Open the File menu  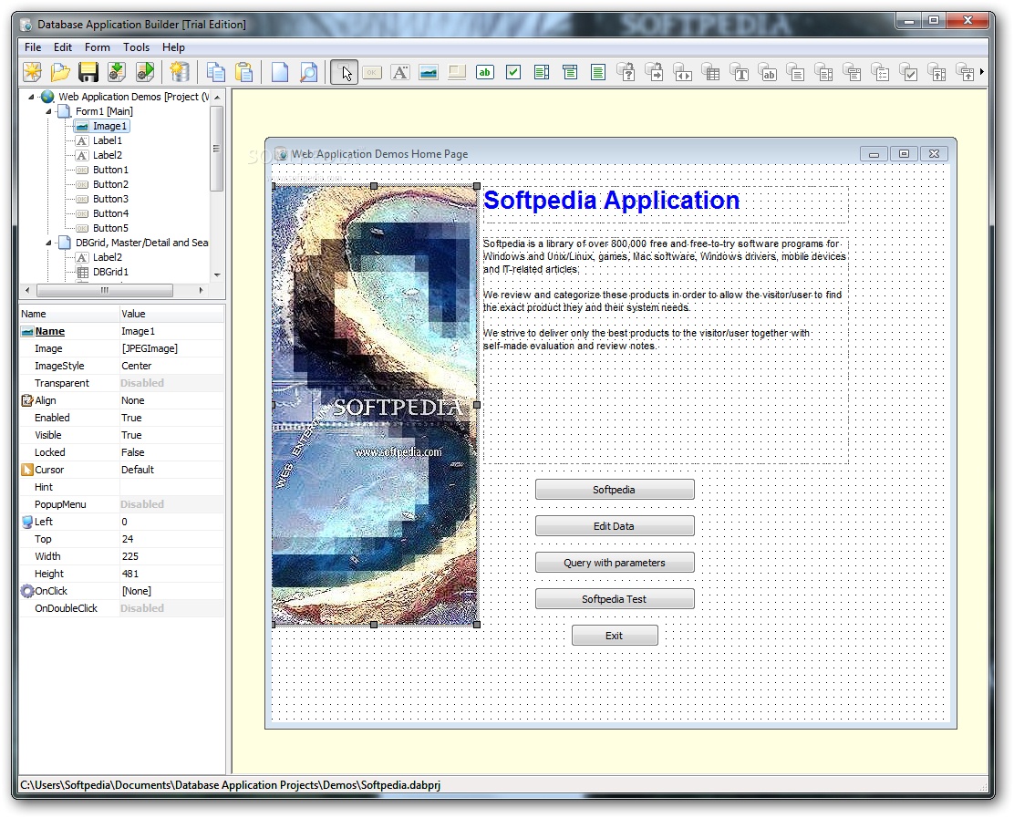(x=33, y=47)
